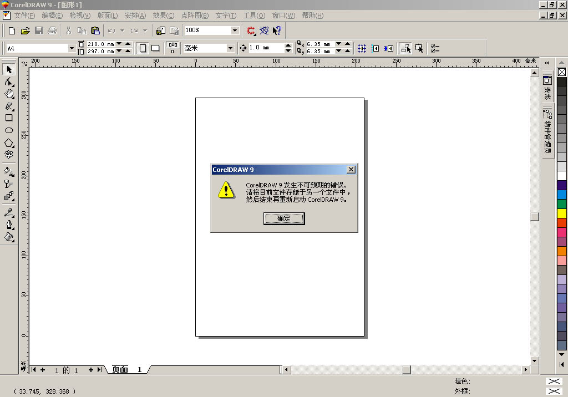This screenshot has height=397, width=568.
Task: Select the Freehand drawing tool
Action: point(9,106)
